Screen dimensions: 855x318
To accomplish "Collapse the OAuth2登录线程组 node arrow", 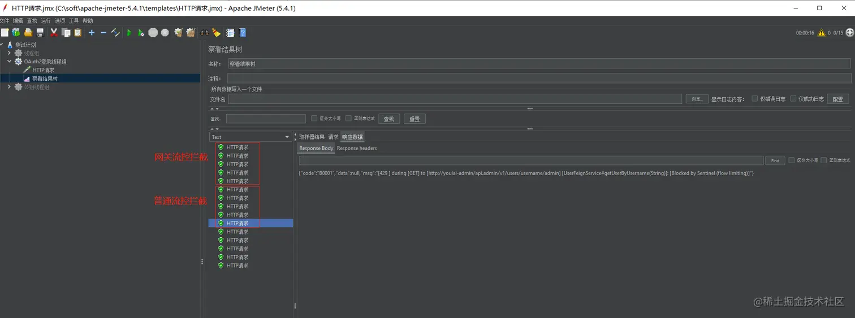I will [x=9, y=62].
